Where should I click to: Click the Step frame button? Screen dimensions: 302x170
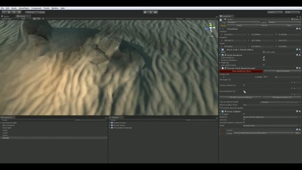(156, 12)
